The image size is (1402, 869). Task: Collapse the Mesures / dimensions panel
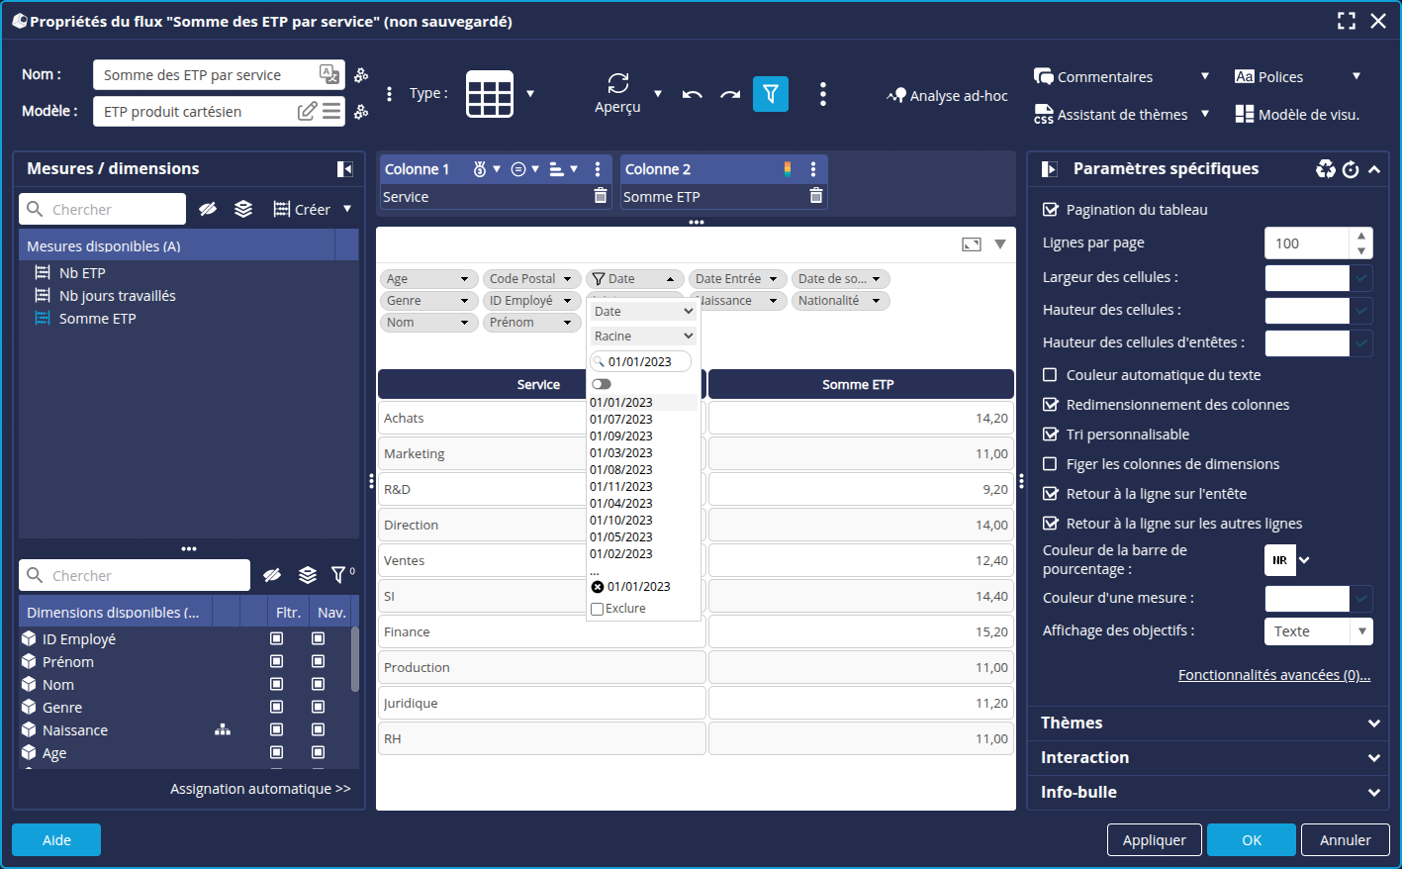[x=344, y=169]
